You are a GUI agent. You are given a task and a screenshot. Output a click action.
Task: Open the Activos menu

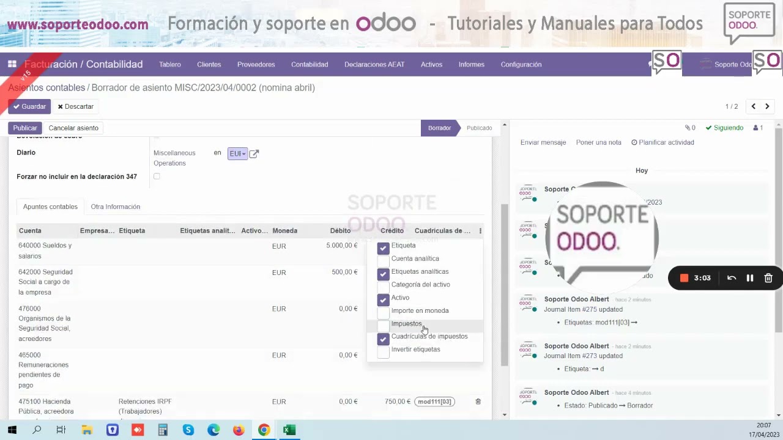pyautogui.click(x=432, y=64)
